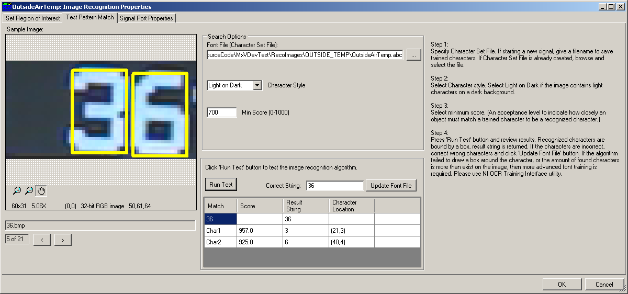Browse for font file with ellipsis button
628x294 pixels.
413,55
